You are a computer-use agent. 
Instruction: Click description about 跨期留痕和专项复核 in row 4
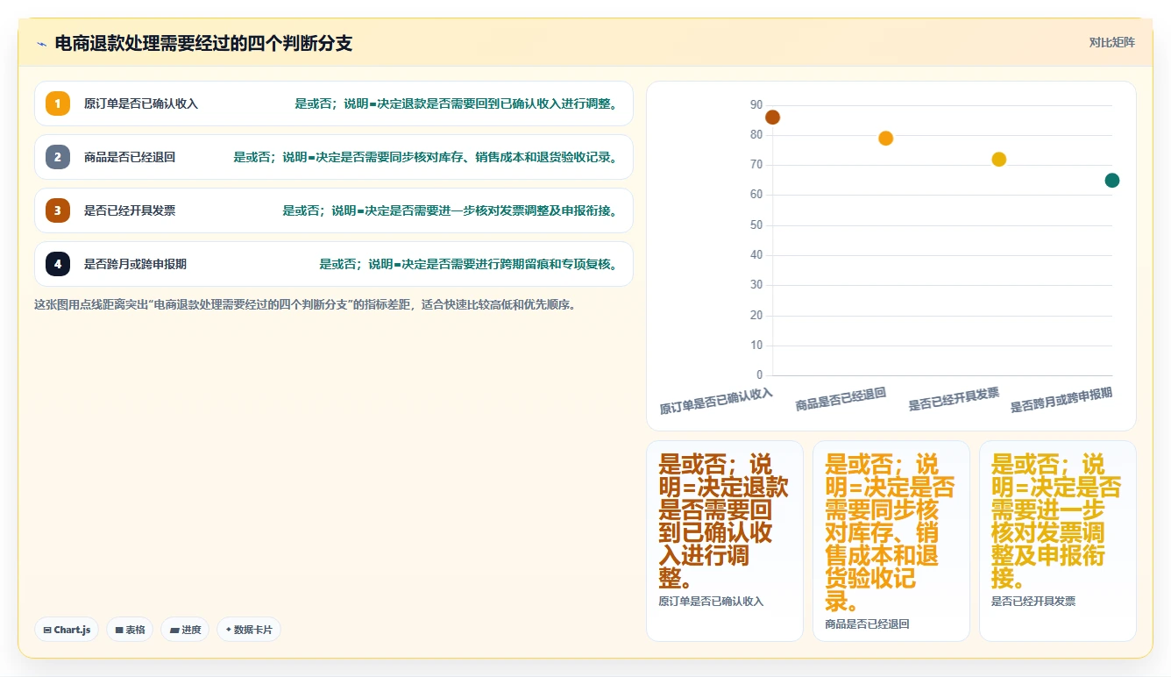470,264
